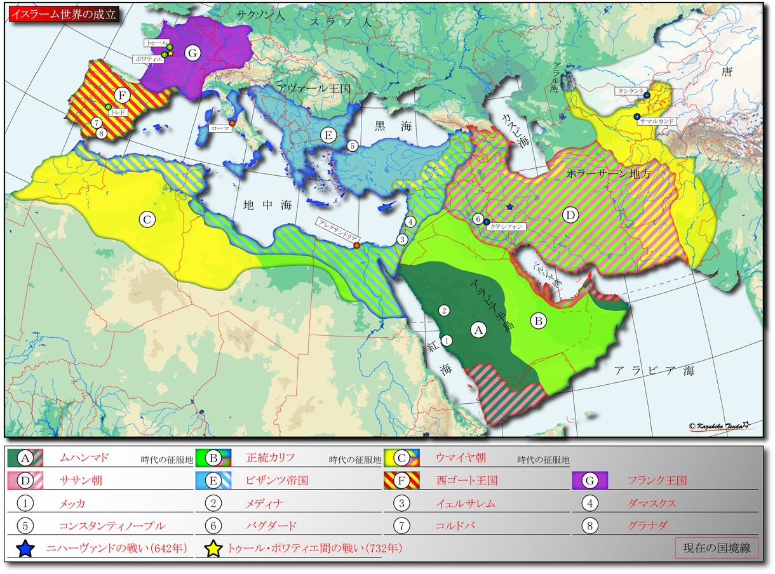Click the 現在の国境線 legend box
The width and height of the screenshot is (775, 574).
point(717,548)
